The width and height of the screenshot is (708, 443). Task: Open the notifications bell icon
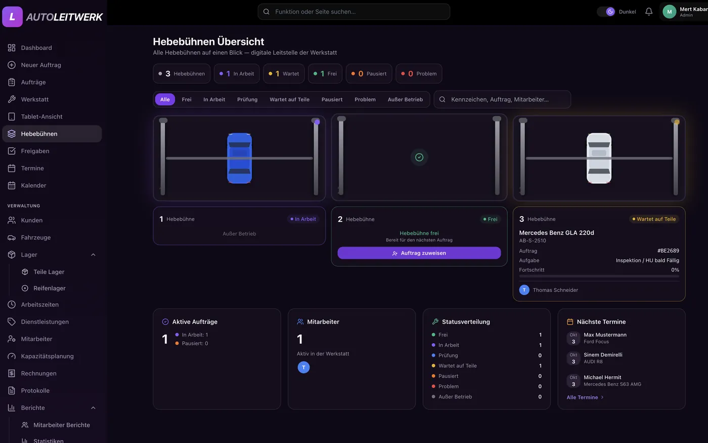point(649,12)
